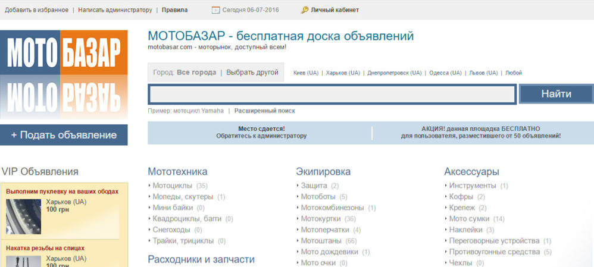This screenshot has height=267, width=594.
Task: Click the key icon beside Личный кабинет
Action: [x=305, y=10]
